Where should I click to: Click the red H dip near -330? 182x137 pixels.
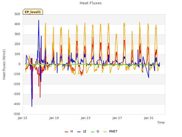pos(40,97)
